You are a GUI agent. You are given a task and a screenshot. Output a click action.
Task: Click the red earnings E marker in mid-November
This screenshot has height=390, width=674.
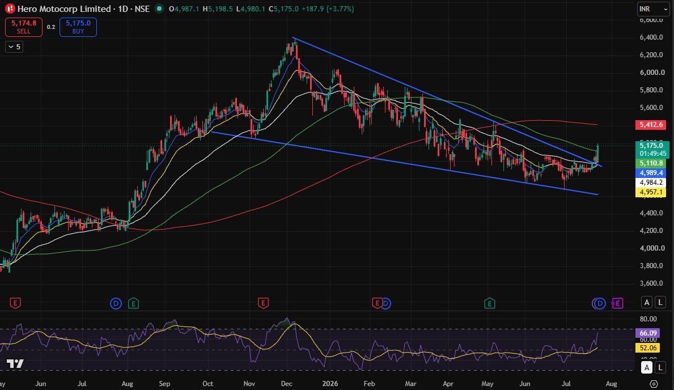coord(263,304)
